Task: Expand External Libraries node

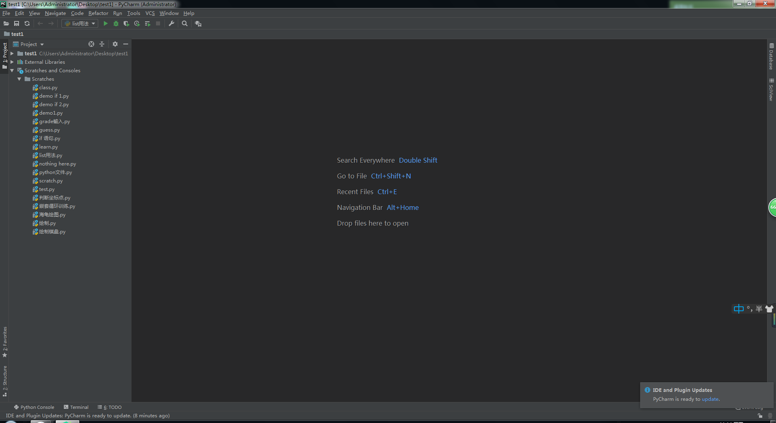Action: click(12, 62)
